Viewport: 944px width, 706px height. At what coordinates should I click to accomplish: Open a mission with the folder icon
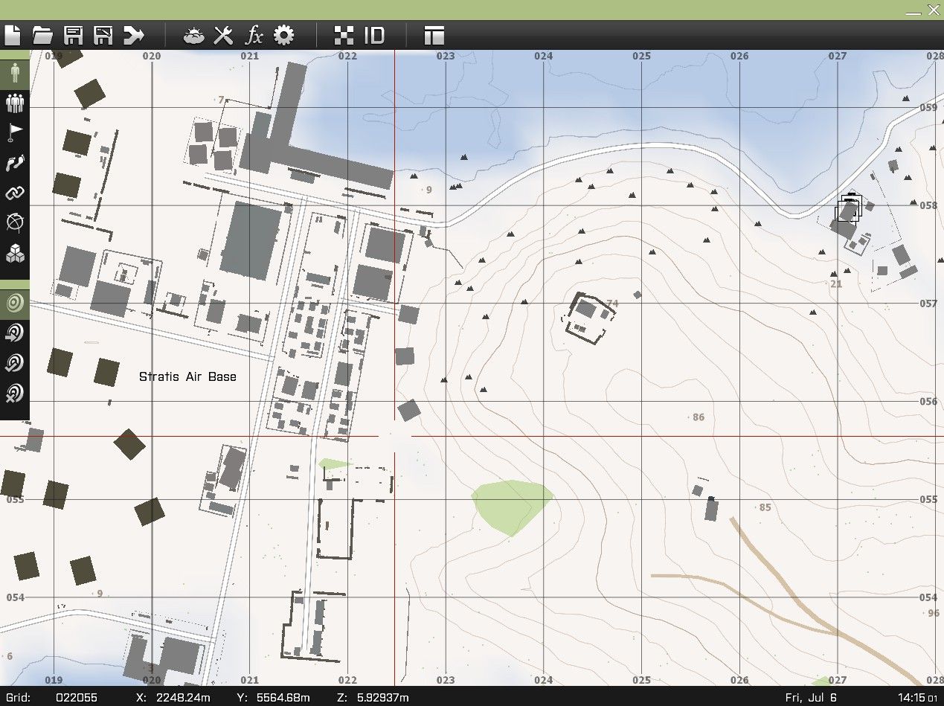(42, 35)
